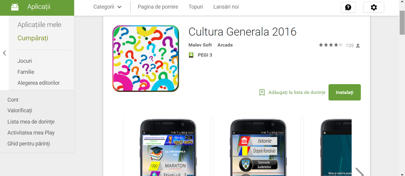405x176 pixels.
Task: Open the help question mark icon
Action: (x=348, y=7)
